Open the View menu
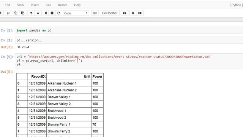 [20, 5]
